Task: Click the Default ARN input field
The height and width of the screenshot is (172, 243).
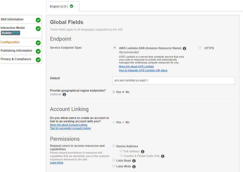Action: click(174, 80)
